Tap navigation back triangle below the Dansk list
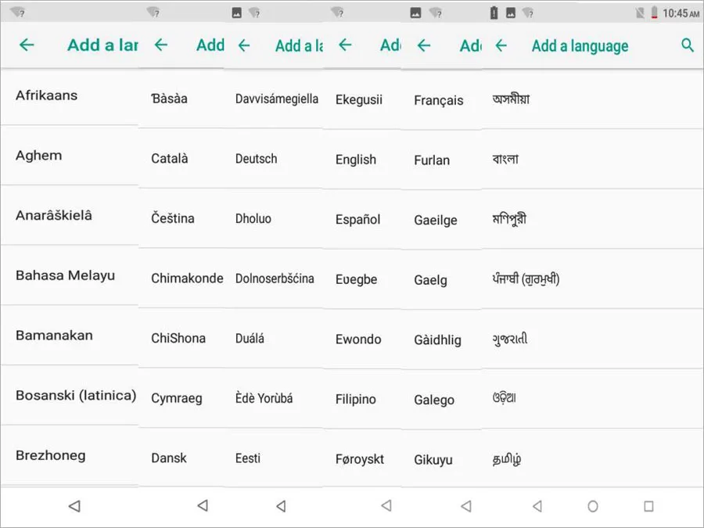 (203, 505)
